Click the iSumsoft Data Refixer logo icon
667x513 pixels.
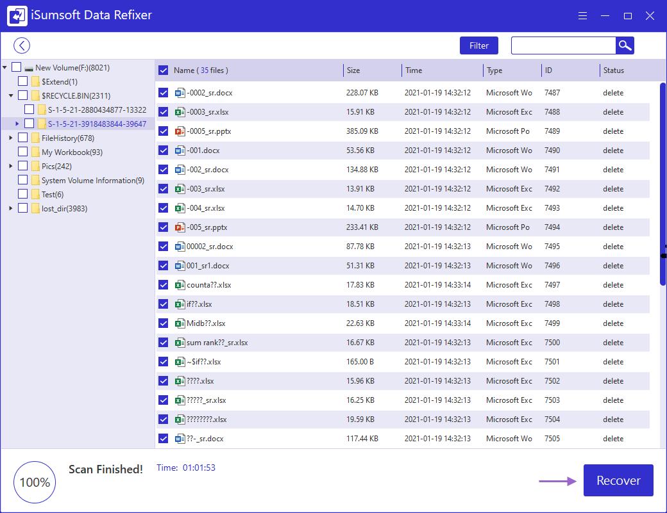pos(17,16)
